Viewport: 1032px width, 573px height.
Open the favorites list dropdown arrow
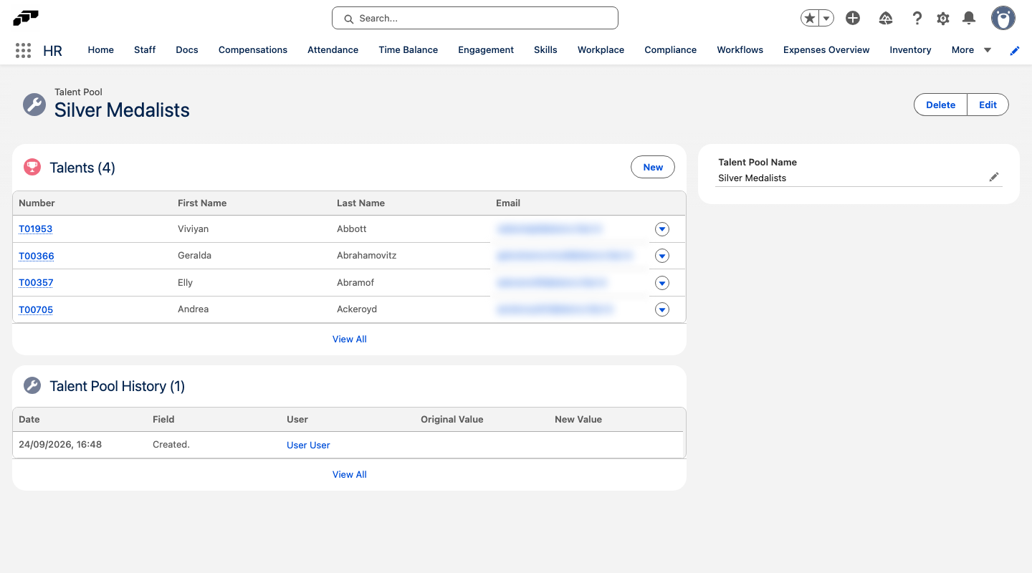tap(826, 19)
